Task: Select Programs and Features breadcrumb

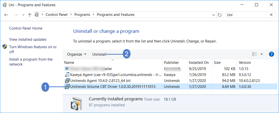Action: (116, 15)
